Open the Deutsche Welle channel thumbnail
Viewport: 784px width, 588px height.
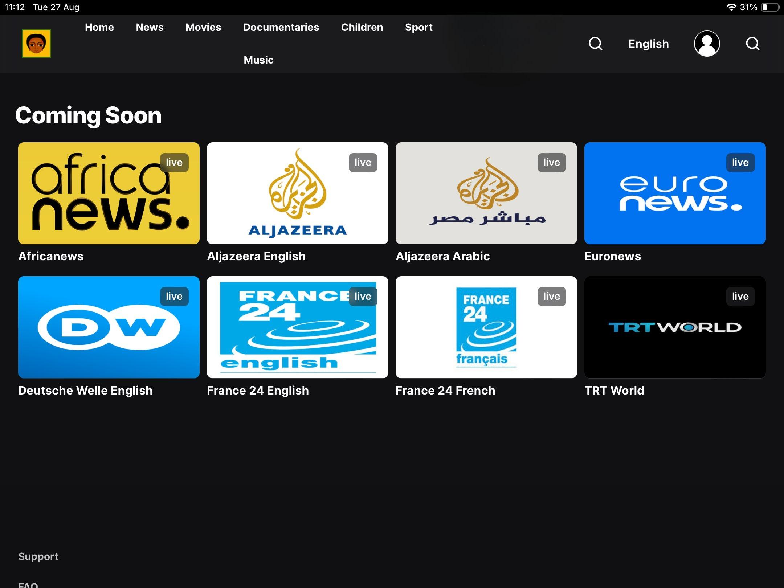[x=109, y=327]
